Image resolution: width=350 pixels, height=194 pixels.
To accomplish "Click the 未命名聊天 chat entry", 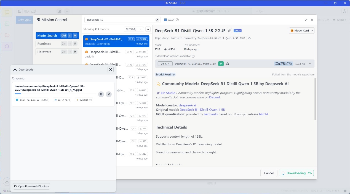I will click(24, 20).
